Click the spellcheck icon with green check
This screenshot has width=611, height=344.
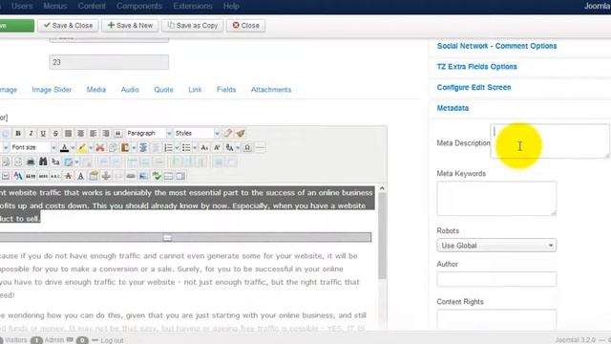[157, 176]
